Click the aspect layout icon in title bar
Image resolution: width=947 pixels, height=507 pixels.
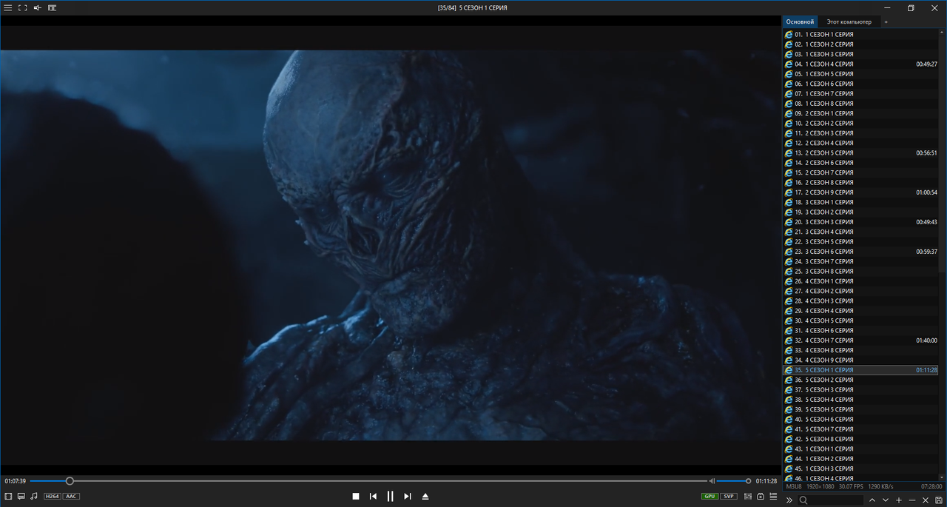pos(52,7)
